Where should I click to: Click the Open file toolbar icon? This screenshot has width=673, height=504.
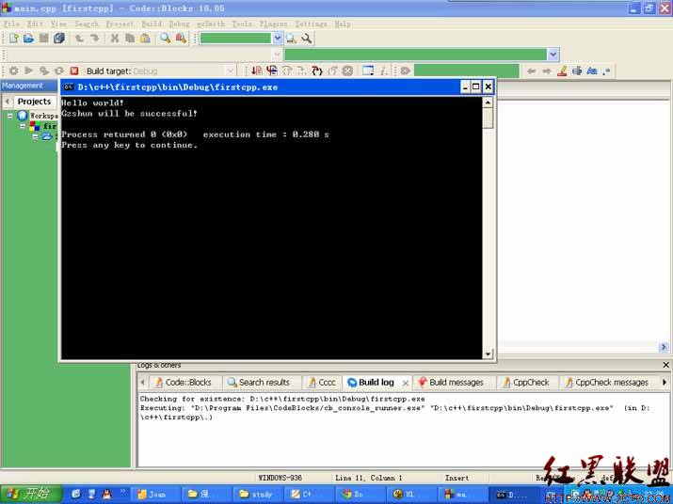pyautogui.click(x=29, y=39)
